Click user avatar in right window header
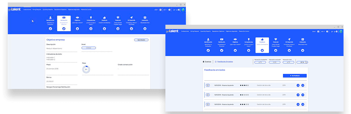This screenshot has height=114, width=351. click(x=341, y=32)
